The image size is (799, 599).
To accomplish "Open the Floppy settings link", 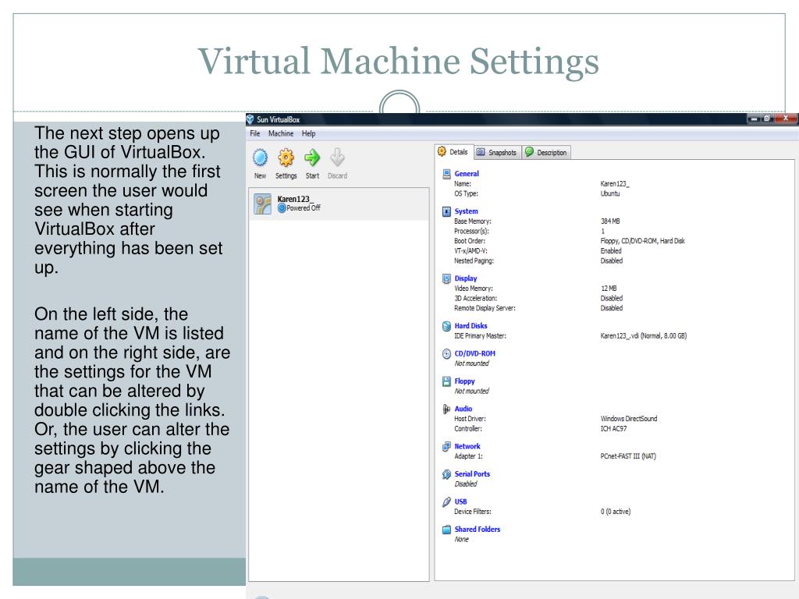I will 465,381.
